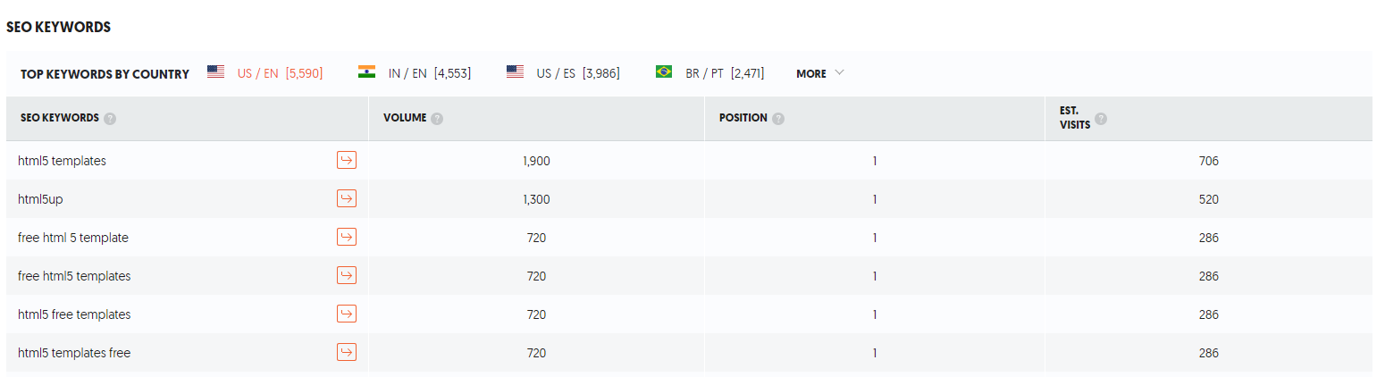Switch to the IN / EN country tab
Viewport: 1385px width, 377px height.
[x=429, y=73]
